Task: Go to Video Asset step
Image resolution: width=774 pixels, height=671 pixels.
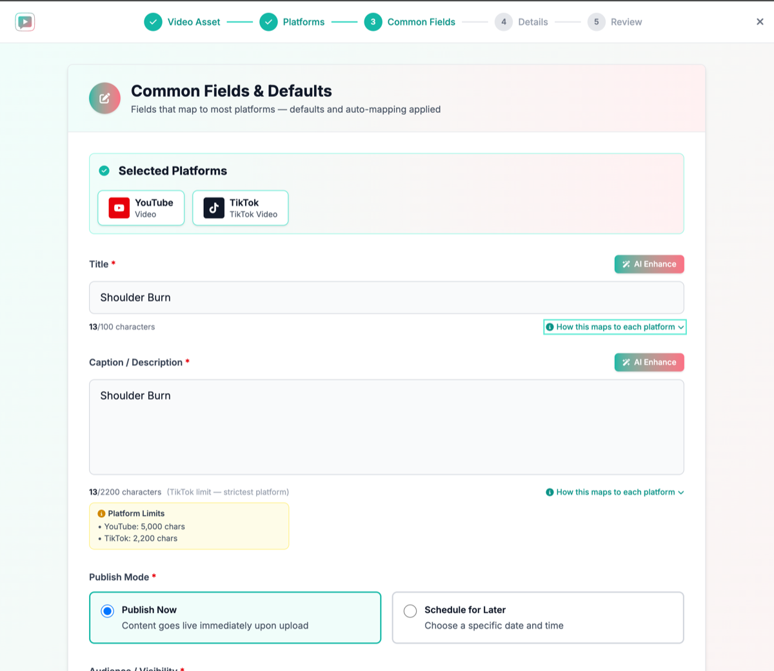Action: [193, 22]
